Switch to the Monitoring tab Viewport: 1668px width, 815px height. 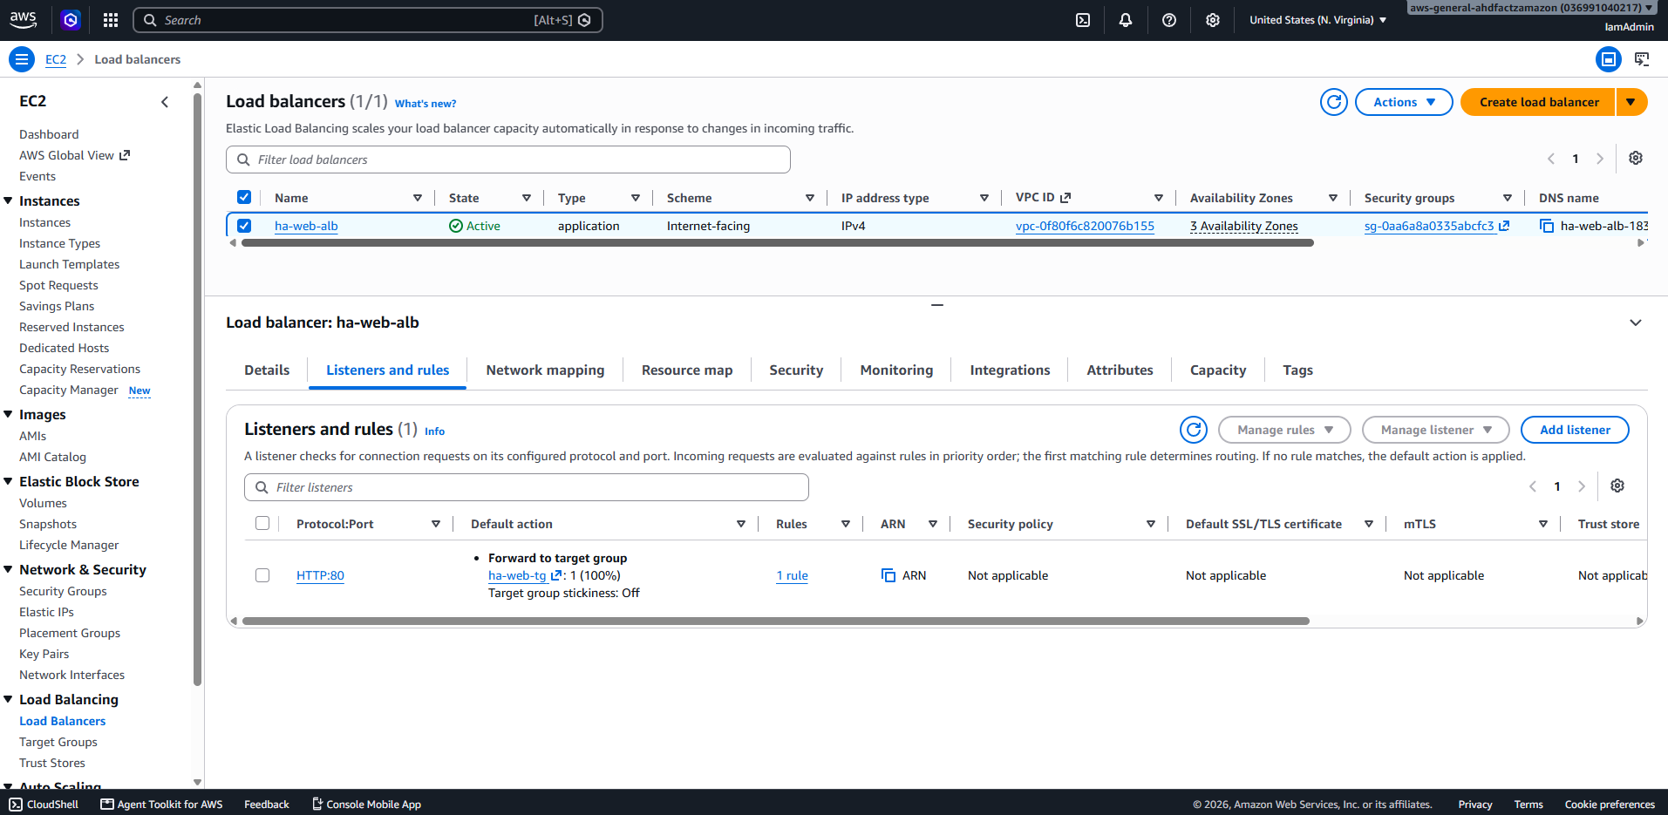(896, 370)
